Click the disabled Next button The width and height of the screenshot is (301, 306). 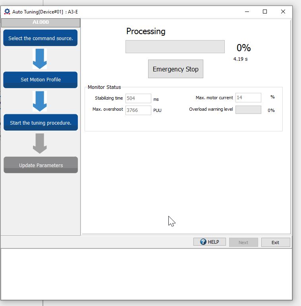coord(243,242)
